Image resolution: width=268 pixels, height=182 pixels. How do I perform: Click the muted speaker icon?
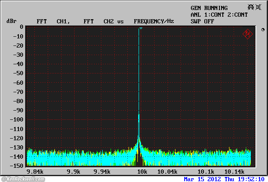[x=258, y=8]
